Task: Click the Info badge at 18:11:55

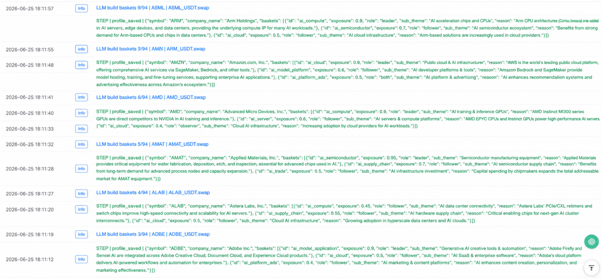Action: pos(82,49)
